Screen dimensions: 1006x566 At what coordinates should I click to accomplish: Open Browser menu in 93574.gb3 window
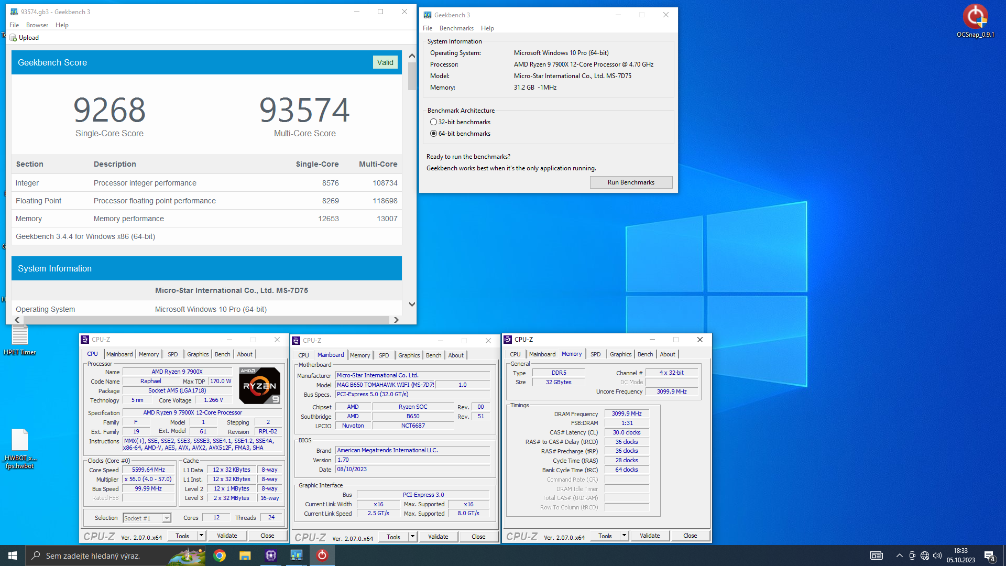[37, 25]
